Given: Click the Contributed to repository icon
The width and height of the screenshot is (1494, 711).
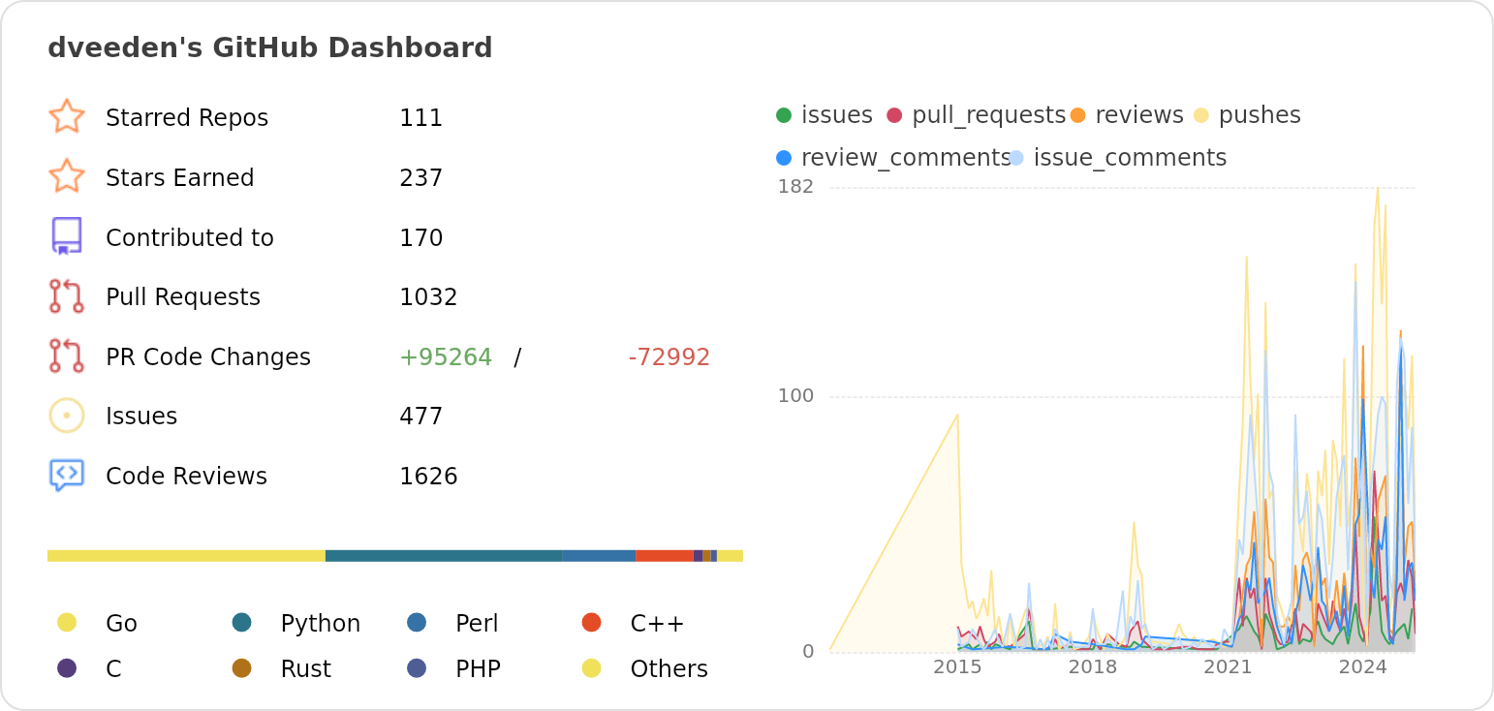Looking at the screenshot, I should (67, 236).
